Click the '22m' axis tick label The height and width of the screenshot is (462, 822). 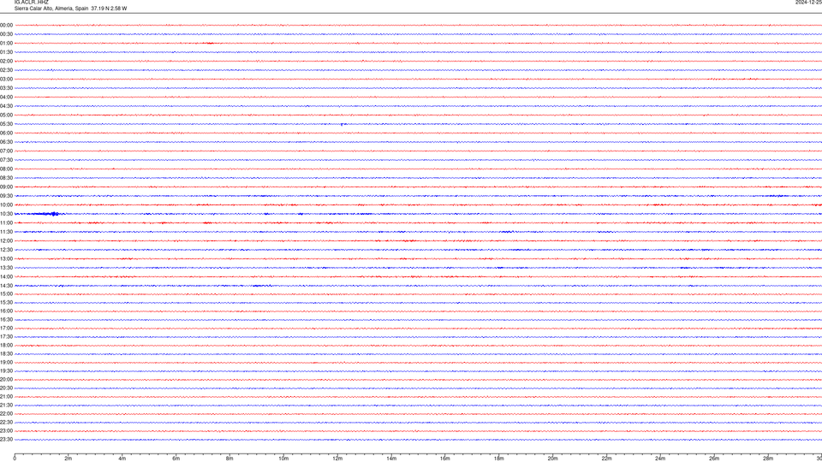click(x=606, y=459)
